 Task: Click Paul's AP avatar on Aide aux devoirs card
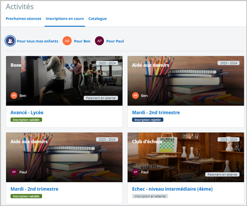[x=14, y=172]
